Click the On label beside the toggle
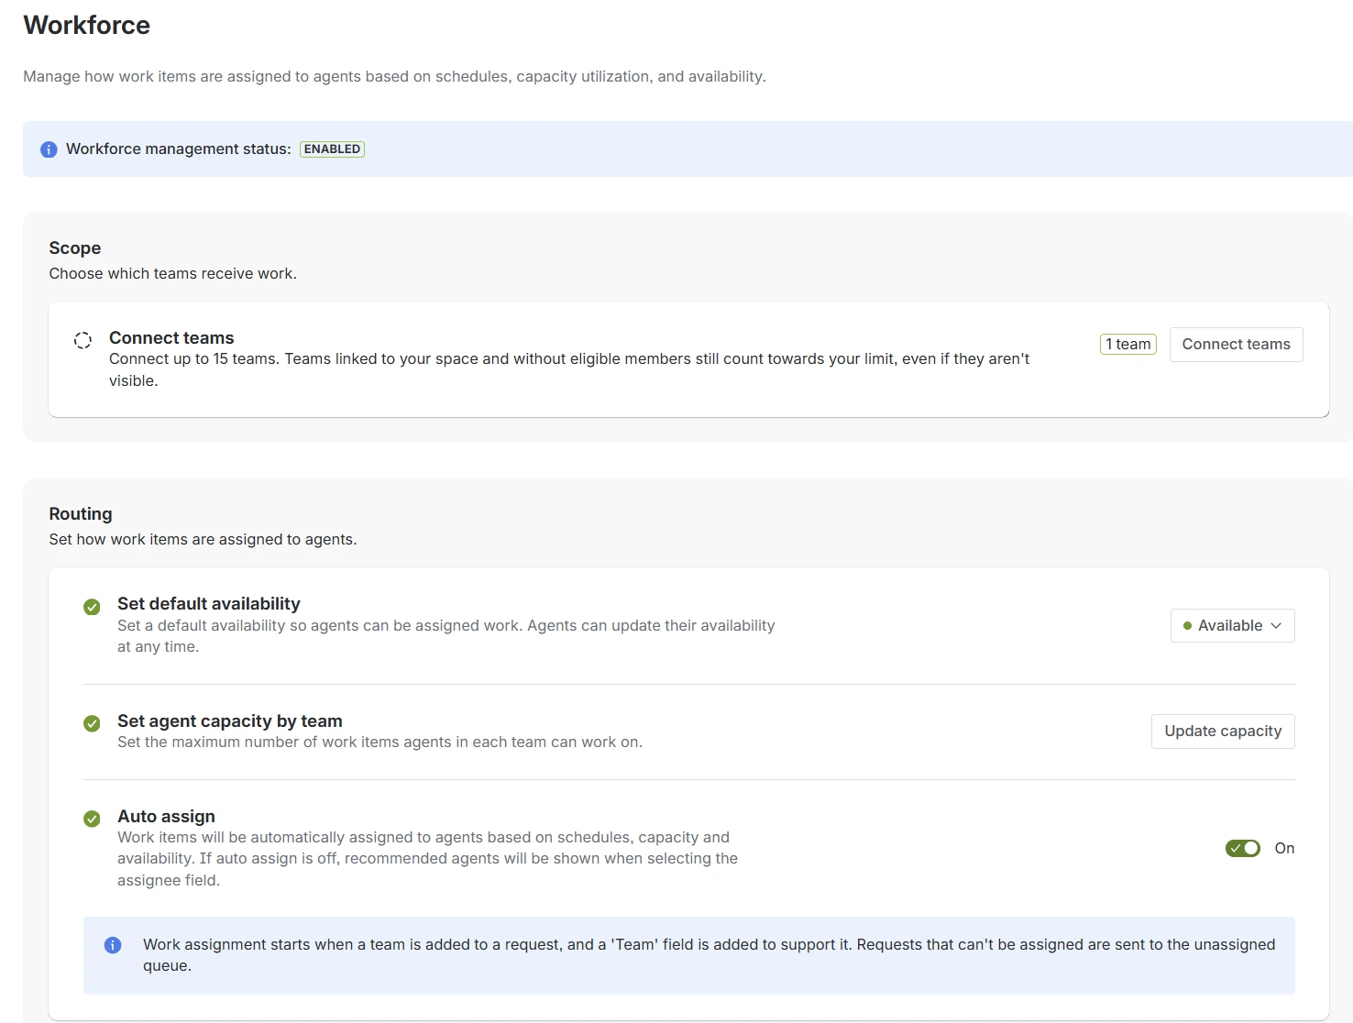The image size is (1353, 1023). (x=1284, y=848)
